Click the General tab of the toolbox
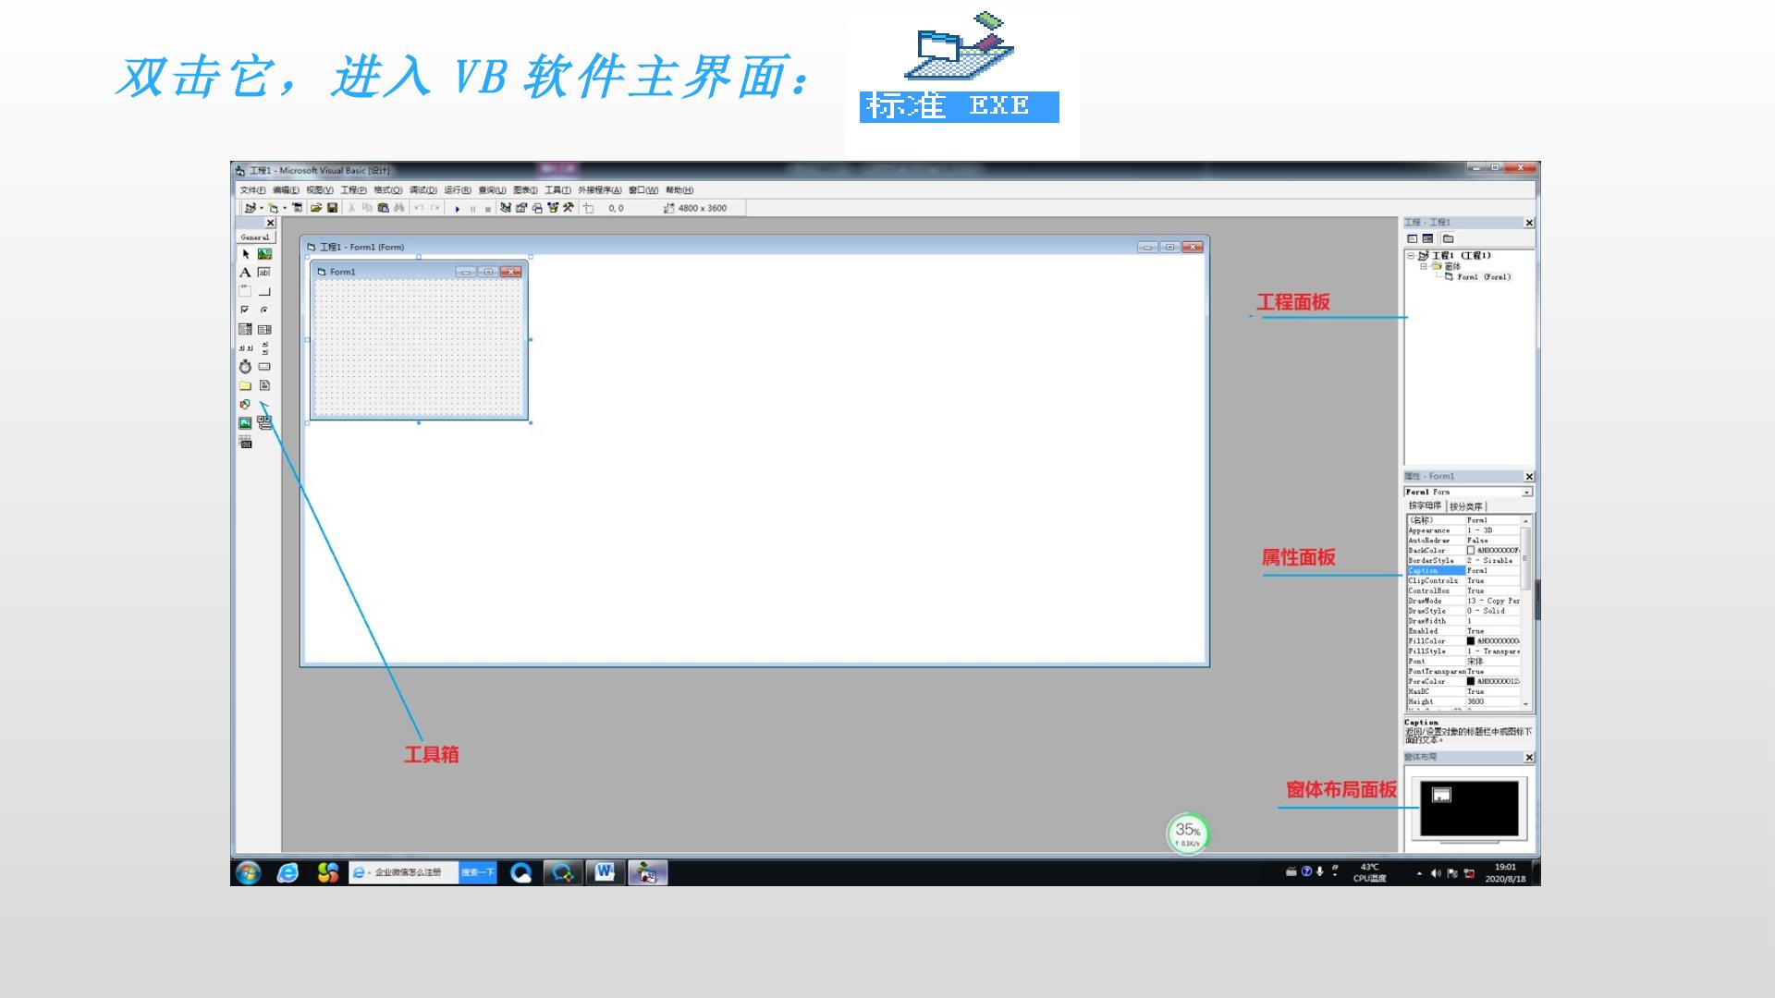 [x=256, y=237]
